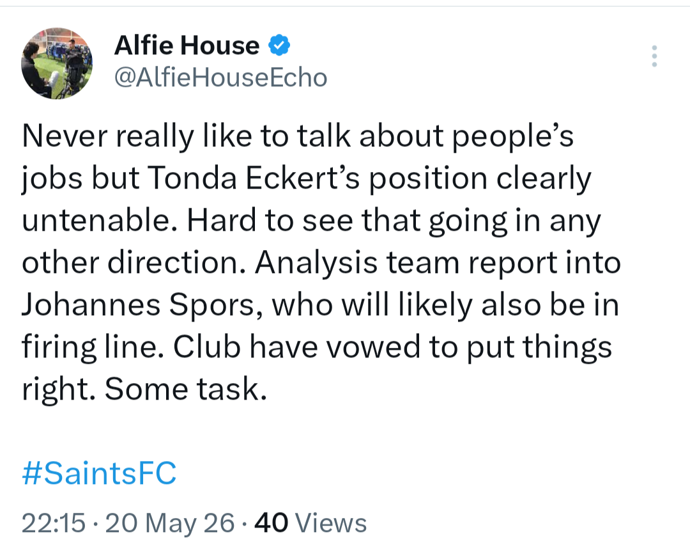Open Alfie House's profile picture
This screenshot has height=557, width=690.
(57, 63)
